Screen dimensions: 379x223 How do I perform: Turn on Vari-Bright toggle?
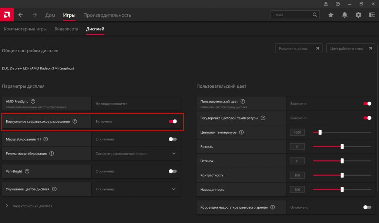click(172, 171)
